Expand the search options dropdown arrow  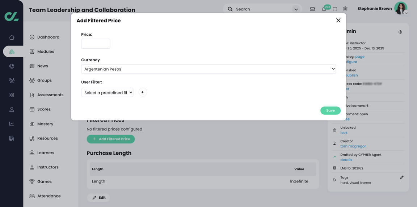(x=296, y=9)
